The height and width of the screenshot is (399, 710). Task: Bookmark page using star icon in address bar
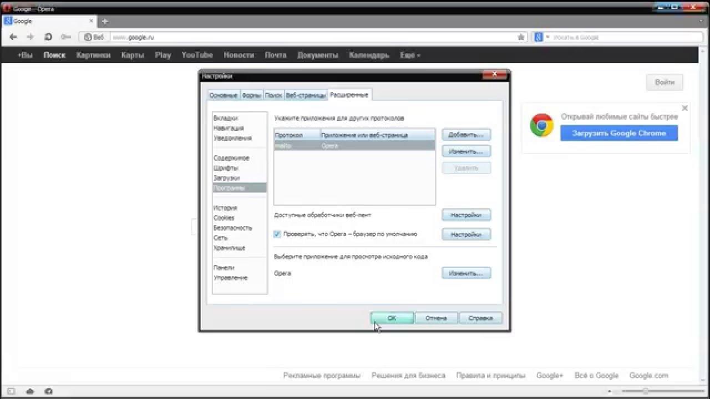point(521,37)
